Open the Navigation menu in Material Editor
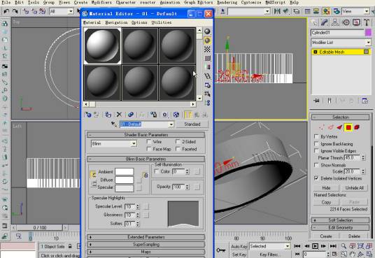The width and height of the screenshot is (375, 258). tap(116, 22)
